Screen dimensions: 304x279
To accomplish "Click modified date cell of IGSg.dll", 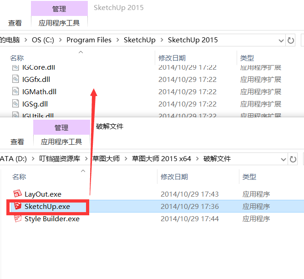I will tap(187, 104).
